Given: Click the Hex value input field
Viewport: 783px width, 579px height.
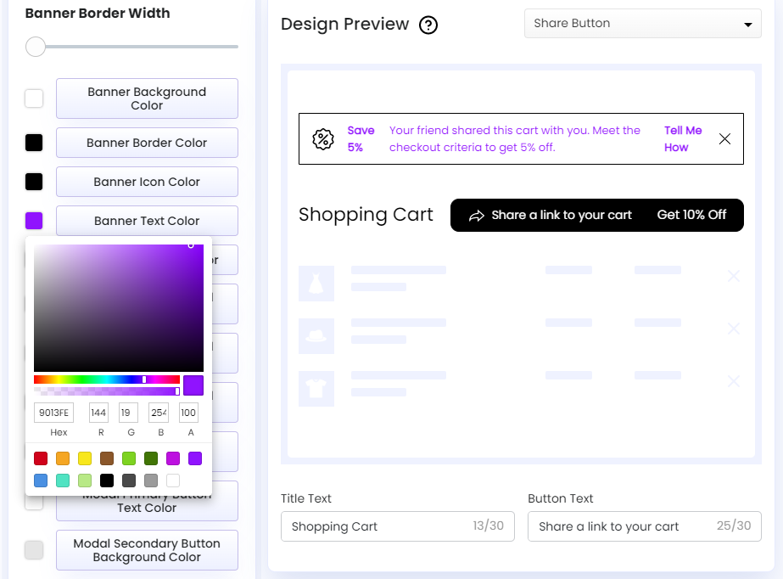Looking at the screenshot, I should (53, 413).
